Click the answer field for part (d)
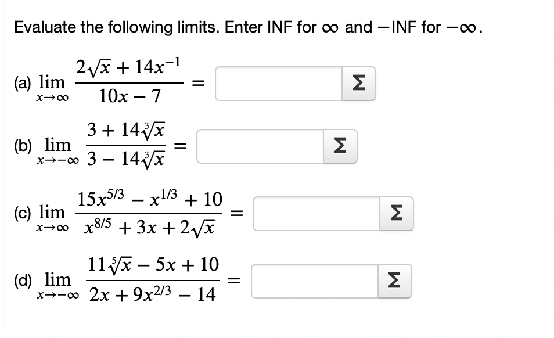Viewport: 554px width, 338px height. tap(314, 281)
